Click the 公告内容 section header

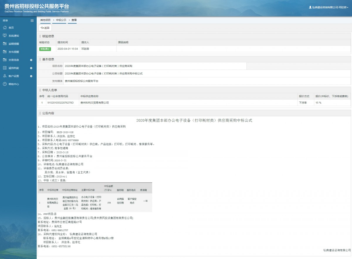click(x=48, y=113)
